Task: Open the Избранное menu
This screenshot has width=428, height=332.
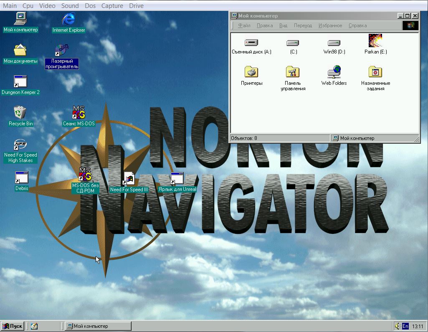Action: (x=330, y=25)
